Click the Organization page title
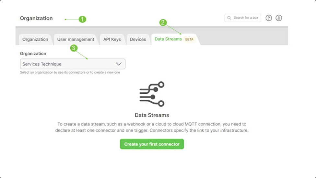Screen dimensions: 316x178 (x=36, y=18)
